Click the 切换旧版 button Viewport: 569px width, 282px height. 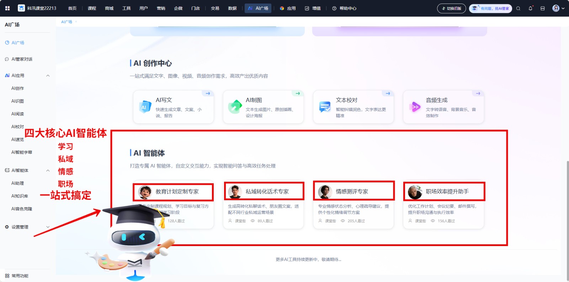(451, 9)
